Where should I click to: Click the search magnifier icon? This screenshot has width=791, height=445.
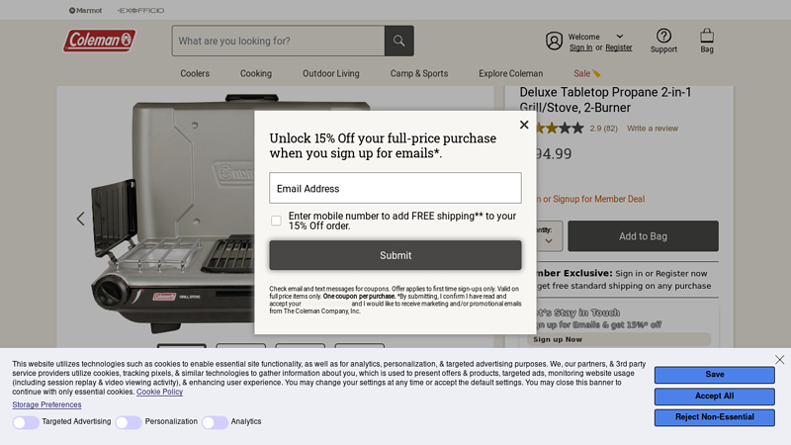pyautogui.click(x=398, y=41)
